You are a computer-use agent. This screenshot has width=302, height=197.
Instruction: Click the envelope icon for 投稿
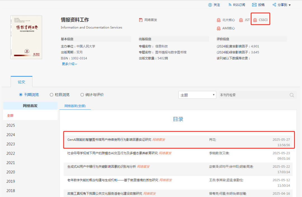coord(254,5)
